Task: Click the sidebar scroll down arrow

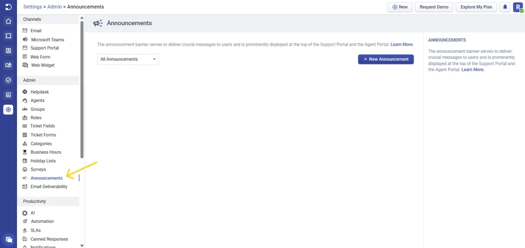Action: point(82,245)
